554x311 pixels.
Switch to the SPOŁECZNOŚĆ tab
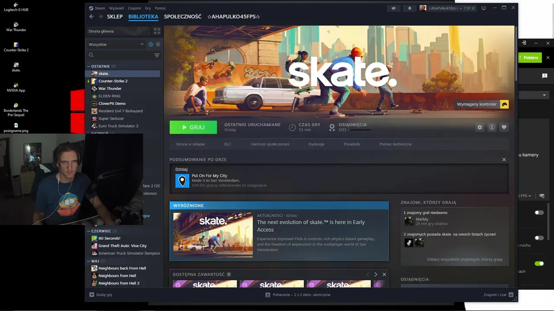click(x=183, y=16)
